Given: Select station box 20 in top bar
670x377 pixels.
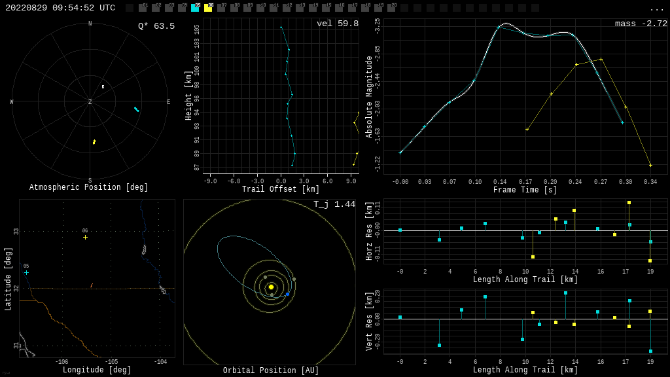Looking at the screenshot, I should 391,8.
